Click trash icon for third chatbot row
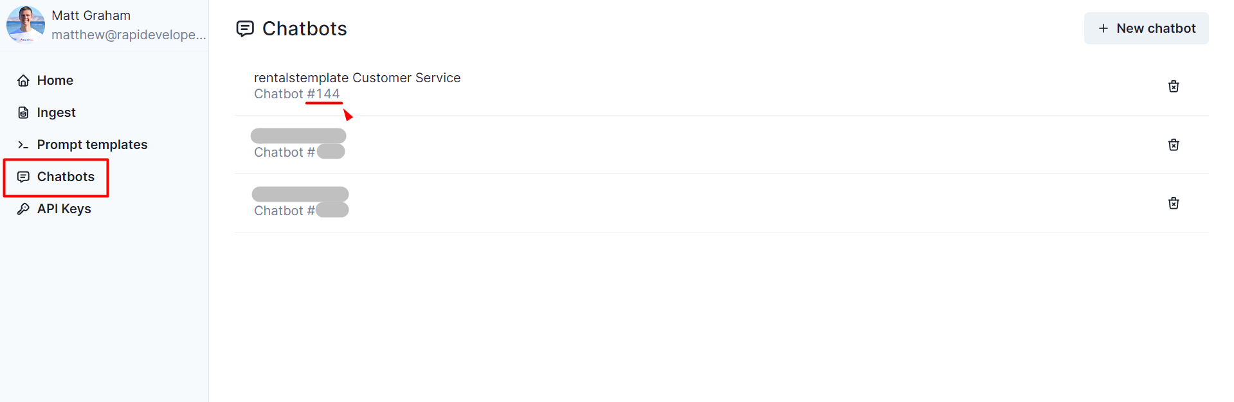The height and width of the screenshot is (402, 1234). pos(1173,203)
